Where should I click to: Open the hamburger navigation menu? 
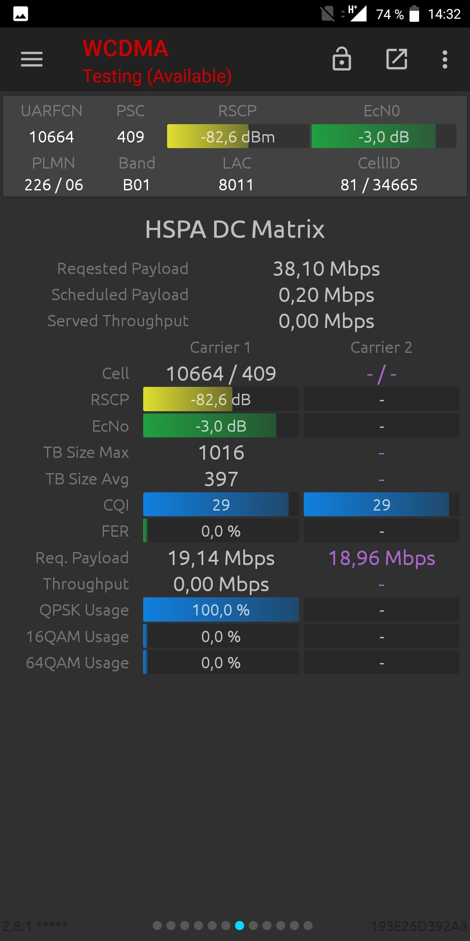(32, 59)
